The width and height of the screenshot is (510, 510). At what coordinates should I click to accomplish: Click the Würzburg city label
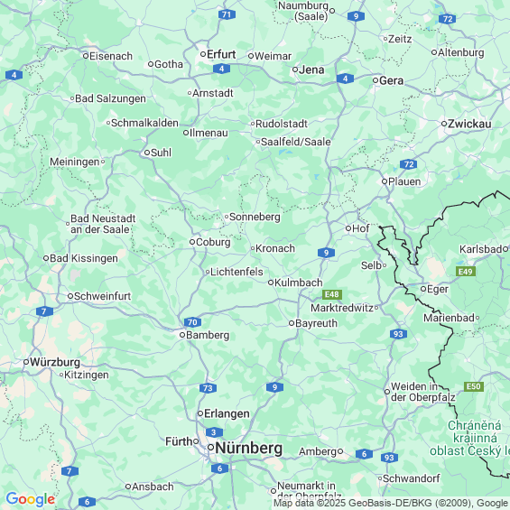pos(55,362)
